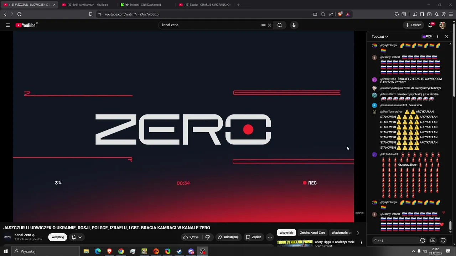Open options for Chery Tiggo 8 video
The height and width of the screenshot is (256, 456).
click(x=361, y=242)
